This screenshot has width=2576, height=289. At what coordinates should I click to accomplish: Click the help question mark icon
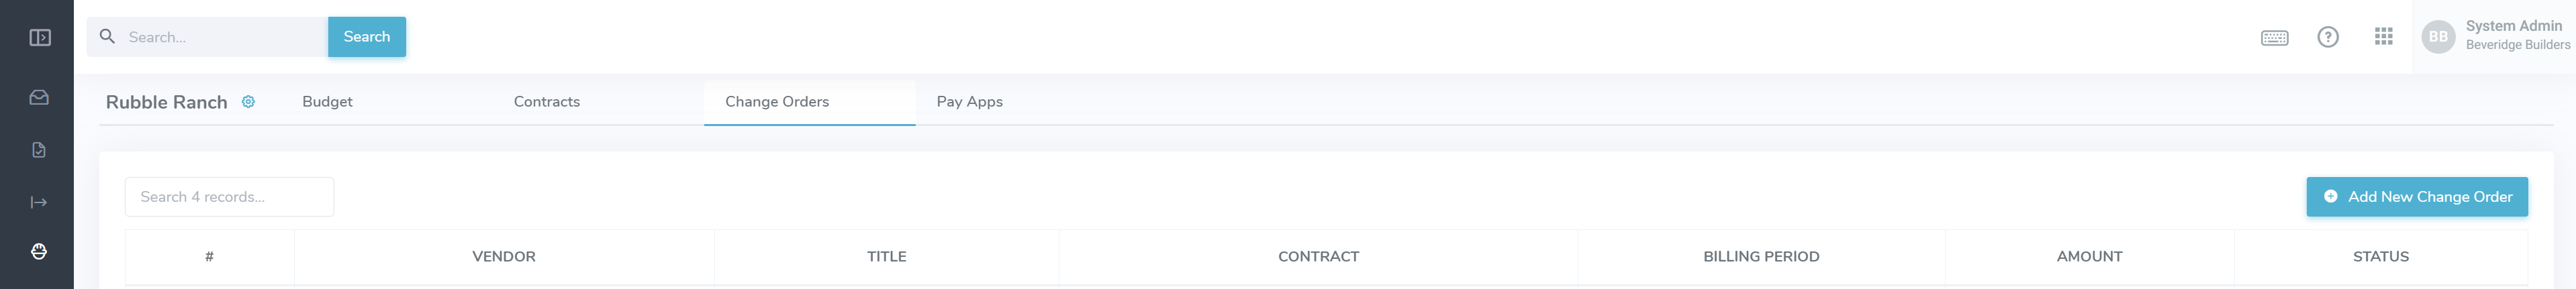tap(2328, 37)
